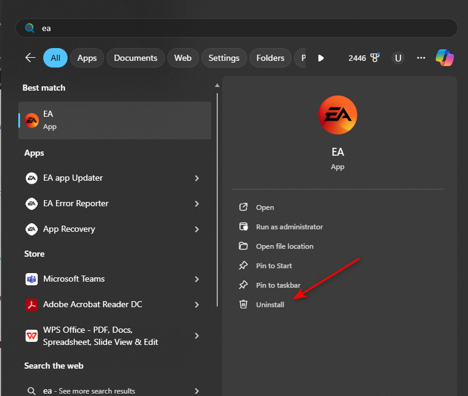Click the Adobe Acrobat Reader DC icon
The image size is (468, 396).
coord(32,304)
